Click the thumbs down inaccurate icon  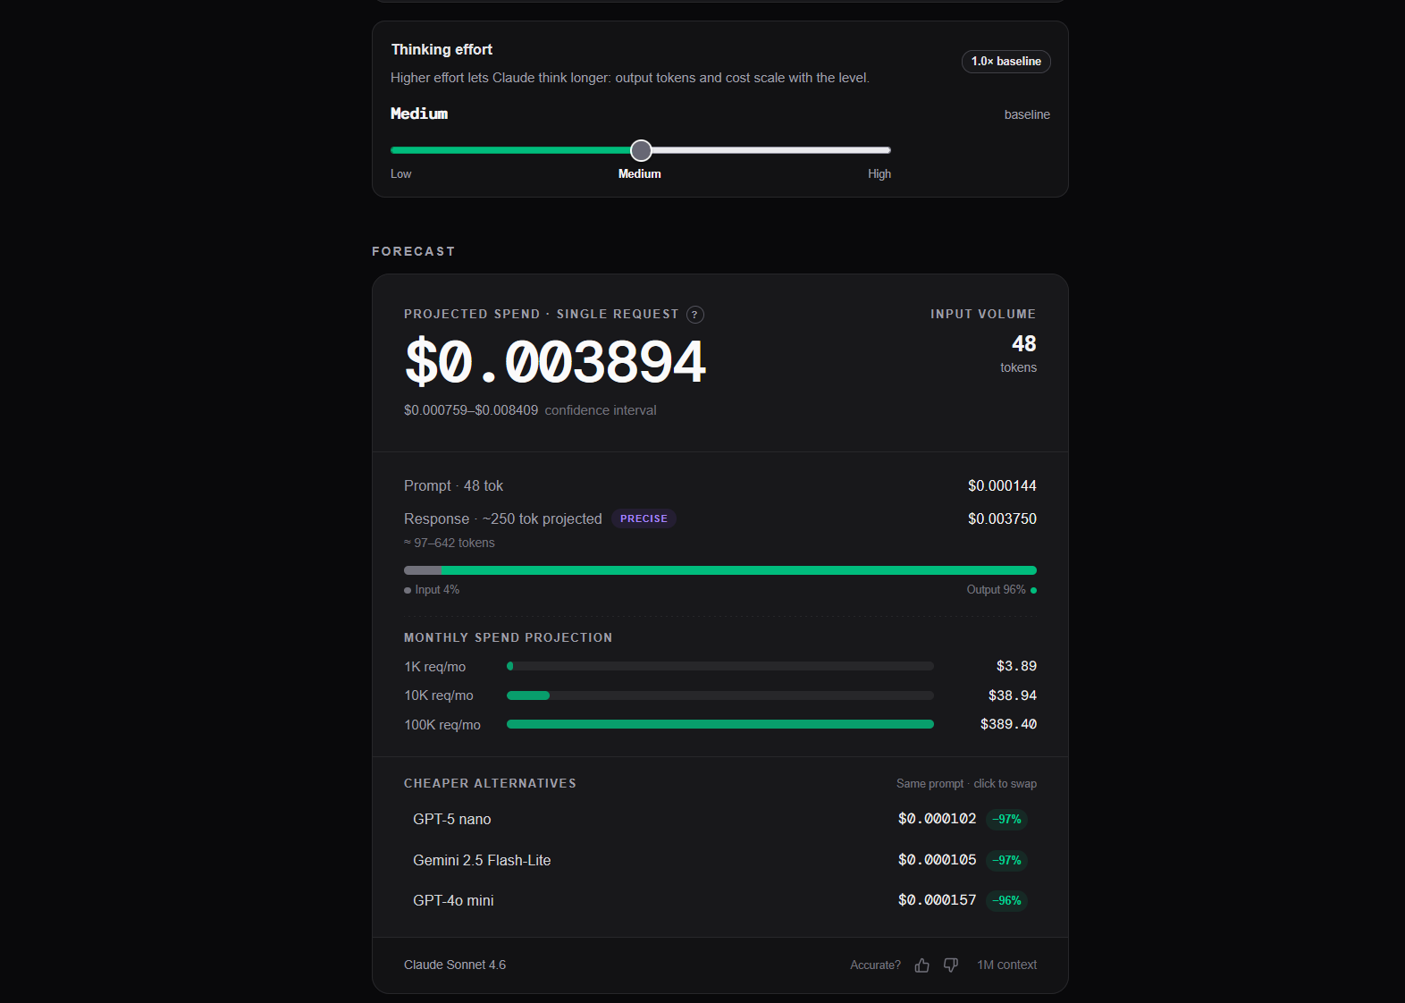tap(951, 965)
